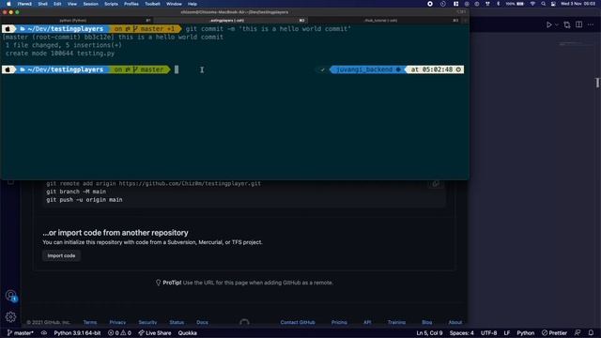
Task: Open the run options dropdown arrow in VS Code
Action: [557, 25]
